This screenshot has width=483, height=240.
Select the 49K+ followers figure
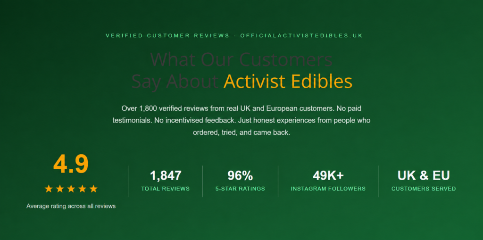(x=328, y=175)
